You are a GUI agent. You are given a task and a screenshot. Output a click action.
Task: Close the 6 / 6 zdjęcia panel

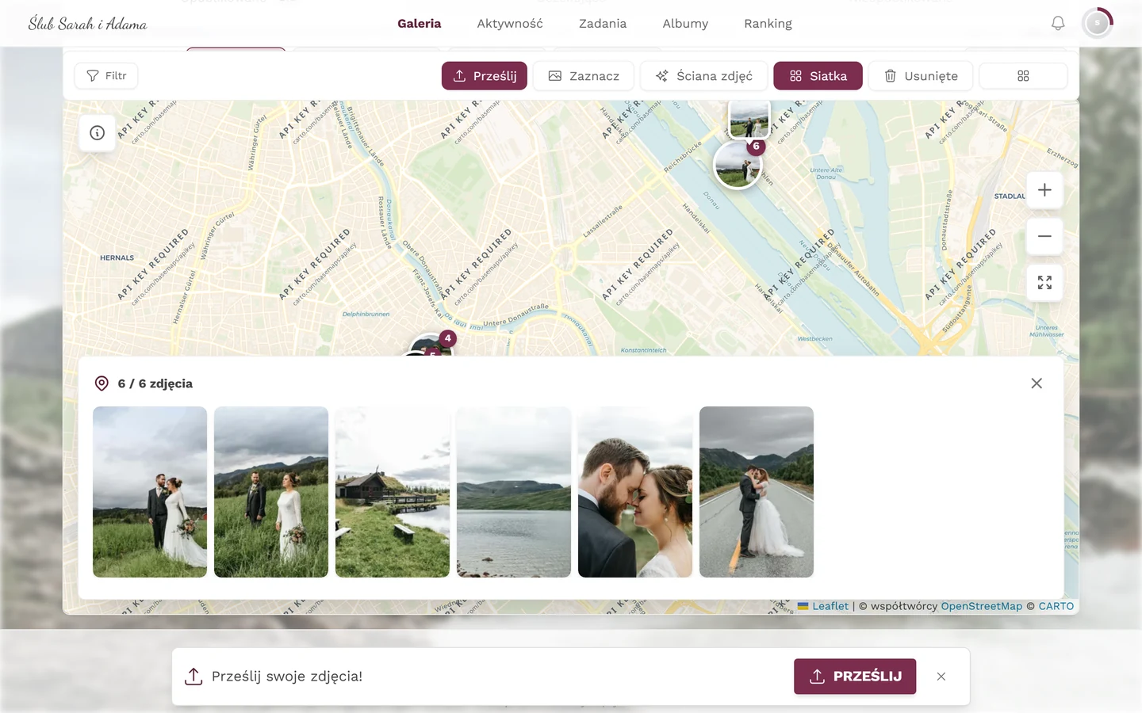click(x=1037, y=383)
